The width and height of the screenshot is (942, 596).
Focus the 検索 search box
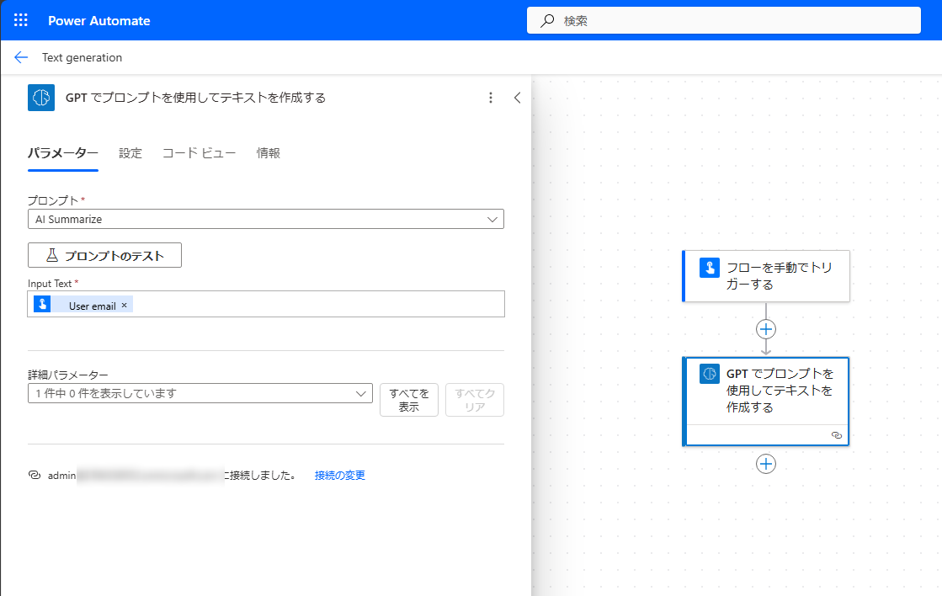(724, 20)
